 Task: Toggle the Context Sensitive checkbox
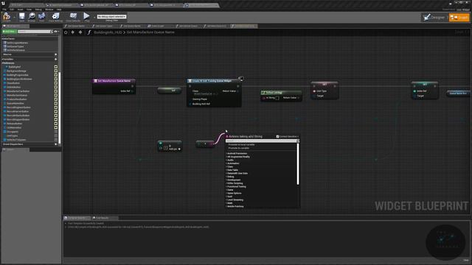(277, 136)
